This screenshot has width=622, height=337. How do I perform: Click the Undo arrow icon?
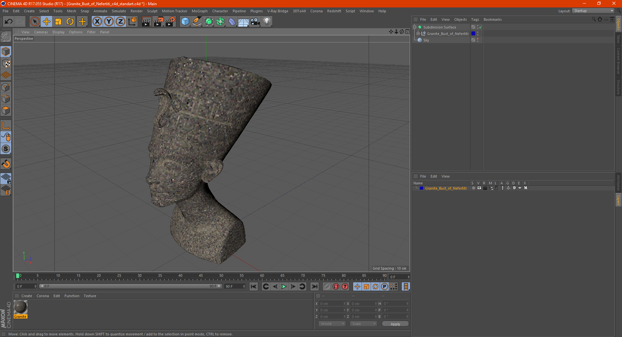[8, 22]
